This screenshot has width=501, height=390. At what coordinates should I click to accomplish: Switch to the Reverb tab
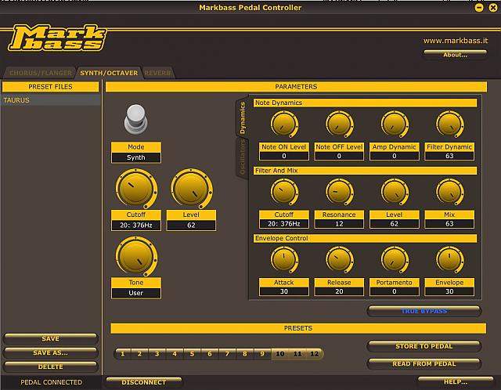(157, 73)
